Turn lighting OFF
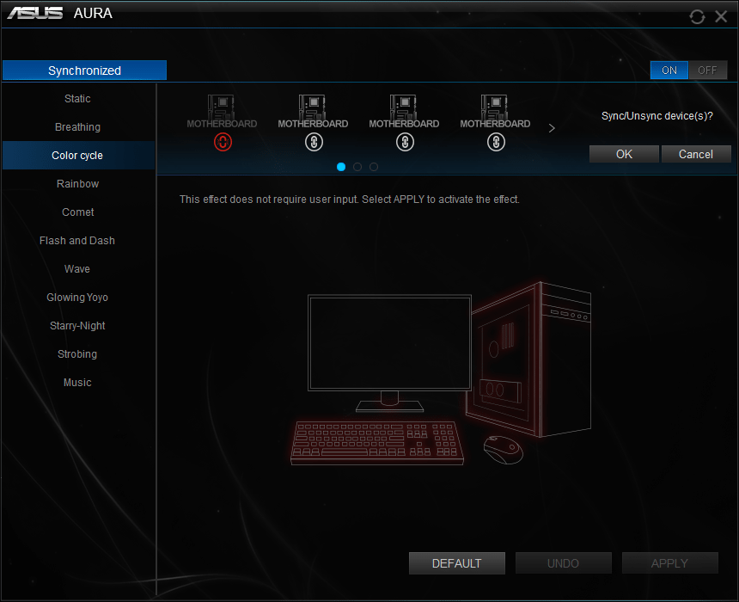The image size is (739, 602). [707, 71]
